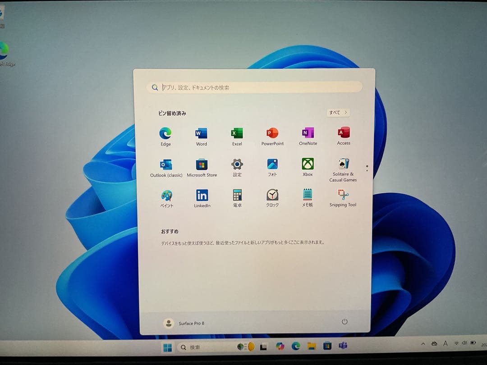Launch Word from pinned apps
The image size is (487, 365).
(201, 133)
